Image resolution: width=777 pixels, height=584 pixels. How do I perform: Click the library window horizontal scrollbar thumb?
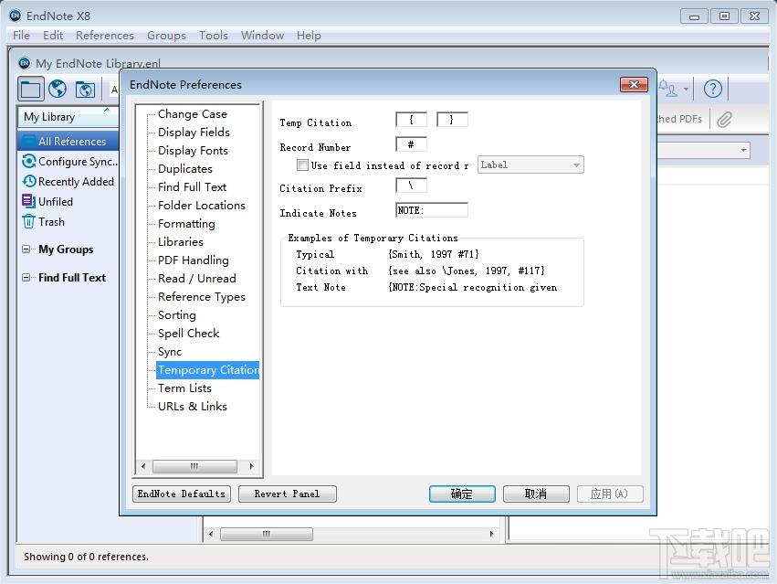pos(266,534)
